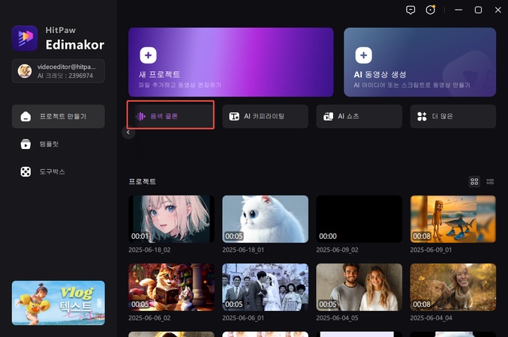Open project thumbnail 2025-06-04_04
Screen dimensions: 508x337
tap(453, 287)
